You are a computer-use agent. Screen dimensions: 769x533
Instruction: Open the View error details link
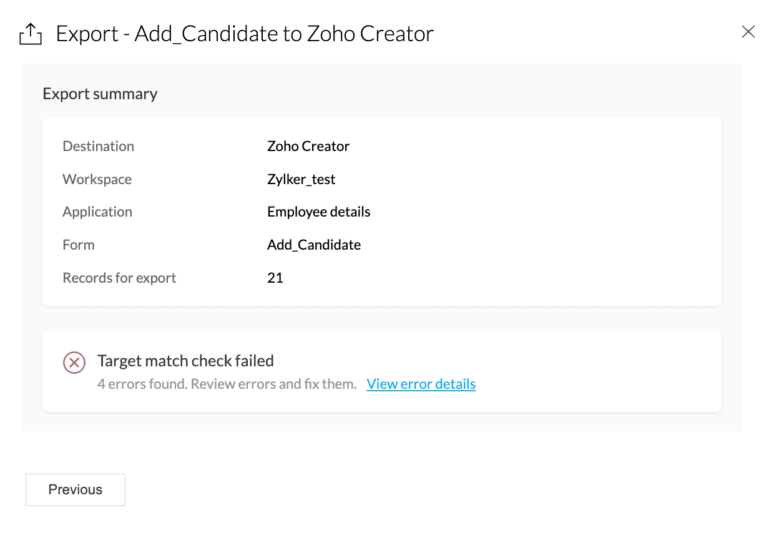pyautogui.click(x=421, y=384)
